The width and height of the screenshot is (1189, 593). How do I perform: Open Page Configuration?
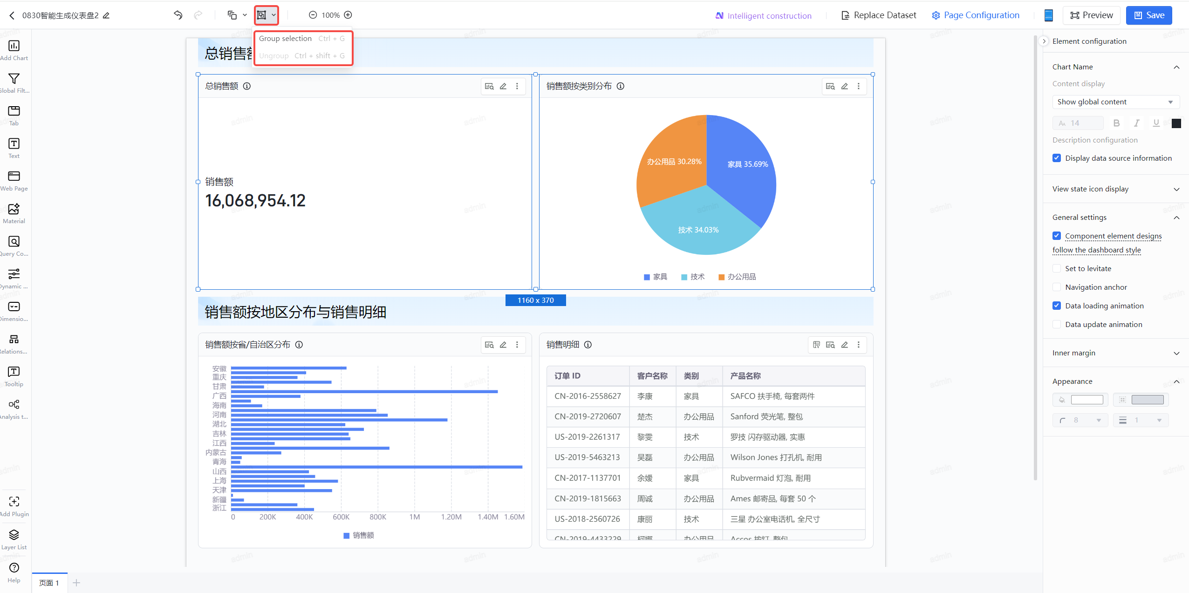tap(976, 15)
